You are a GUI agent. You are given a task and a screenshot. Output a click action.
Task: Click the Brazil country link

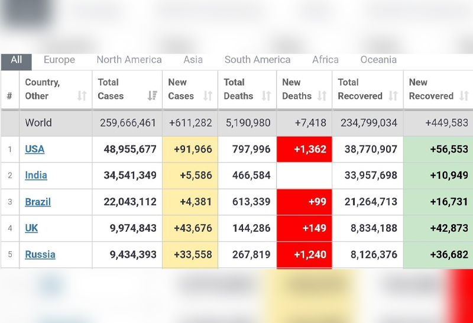click(38, 202)
